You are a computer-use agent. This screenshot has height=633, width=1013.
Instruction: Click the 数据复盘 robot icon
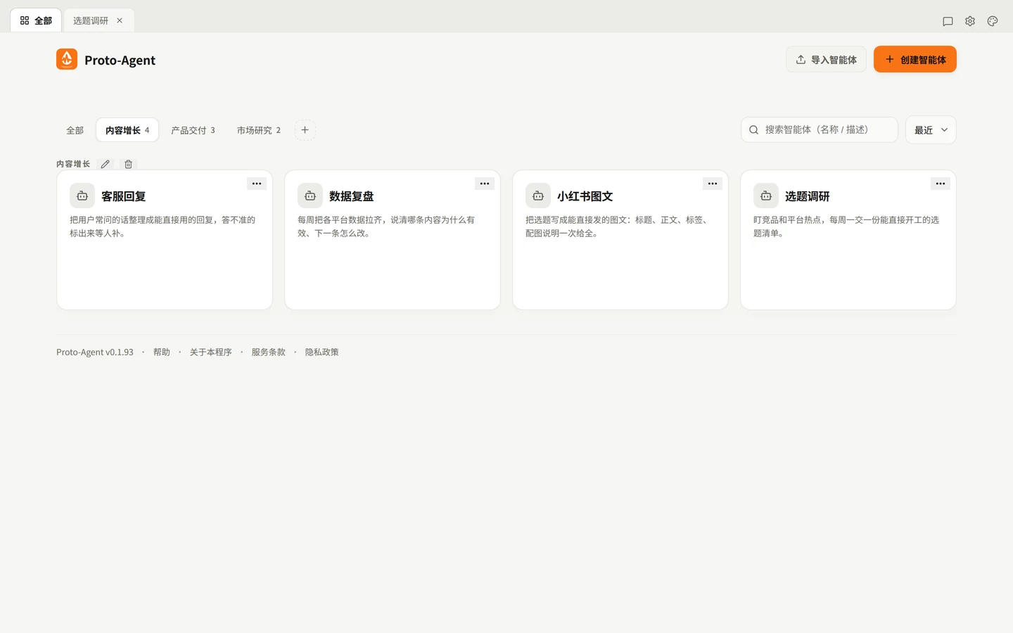pos(310,196)
